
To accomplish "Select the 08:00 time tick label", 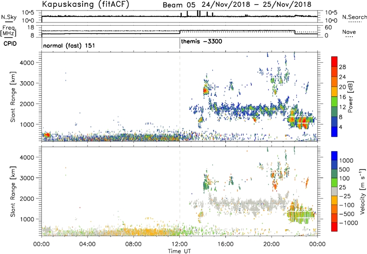I will click(133, 244).
